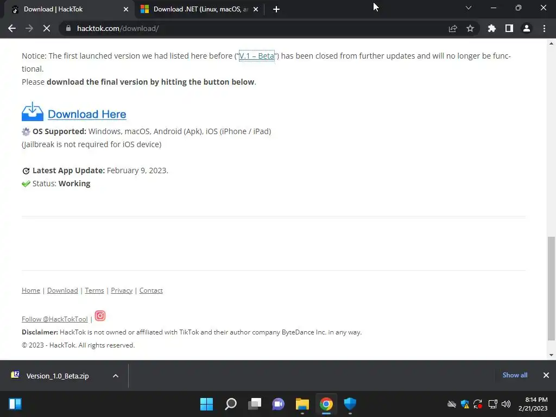
Task: Open the Chrome profile menu
Action: point(527,28)
